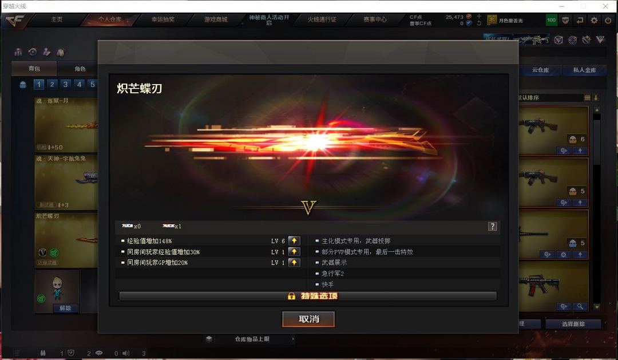Click the power exit icon
Screen dimensions: 618x360
608,20
